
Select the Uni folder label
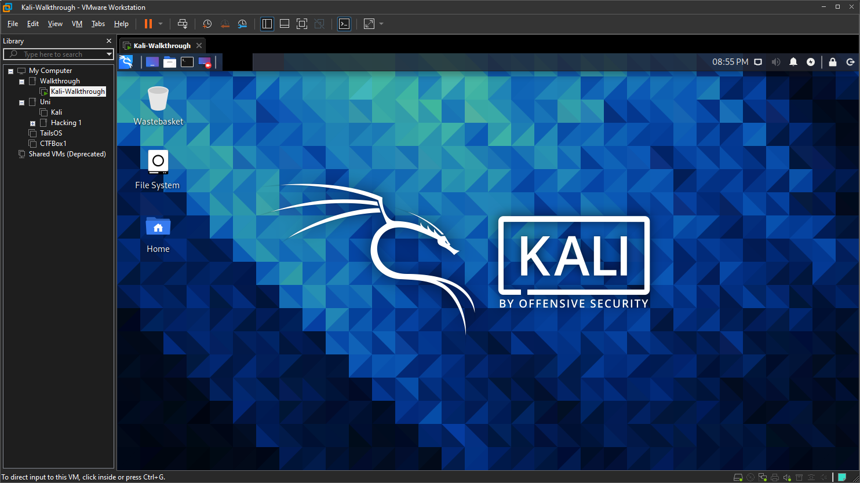[45, 102]
